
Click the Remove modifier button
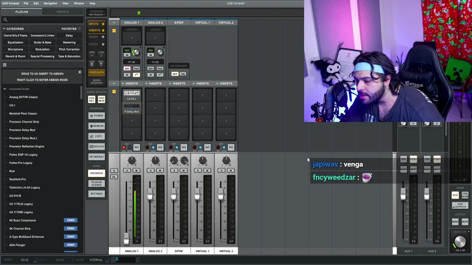point(97,126)
